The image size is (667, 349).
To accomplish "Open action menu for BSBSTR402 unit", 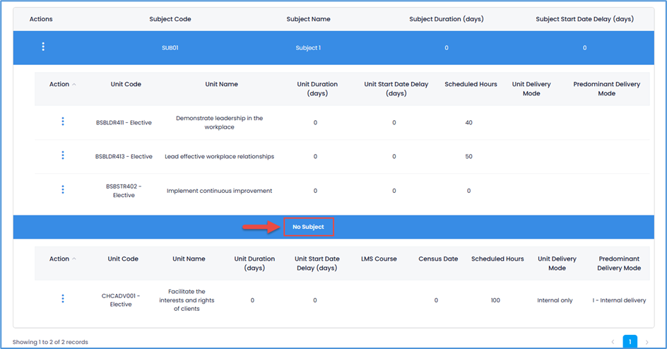I will [x=63, y=189].
